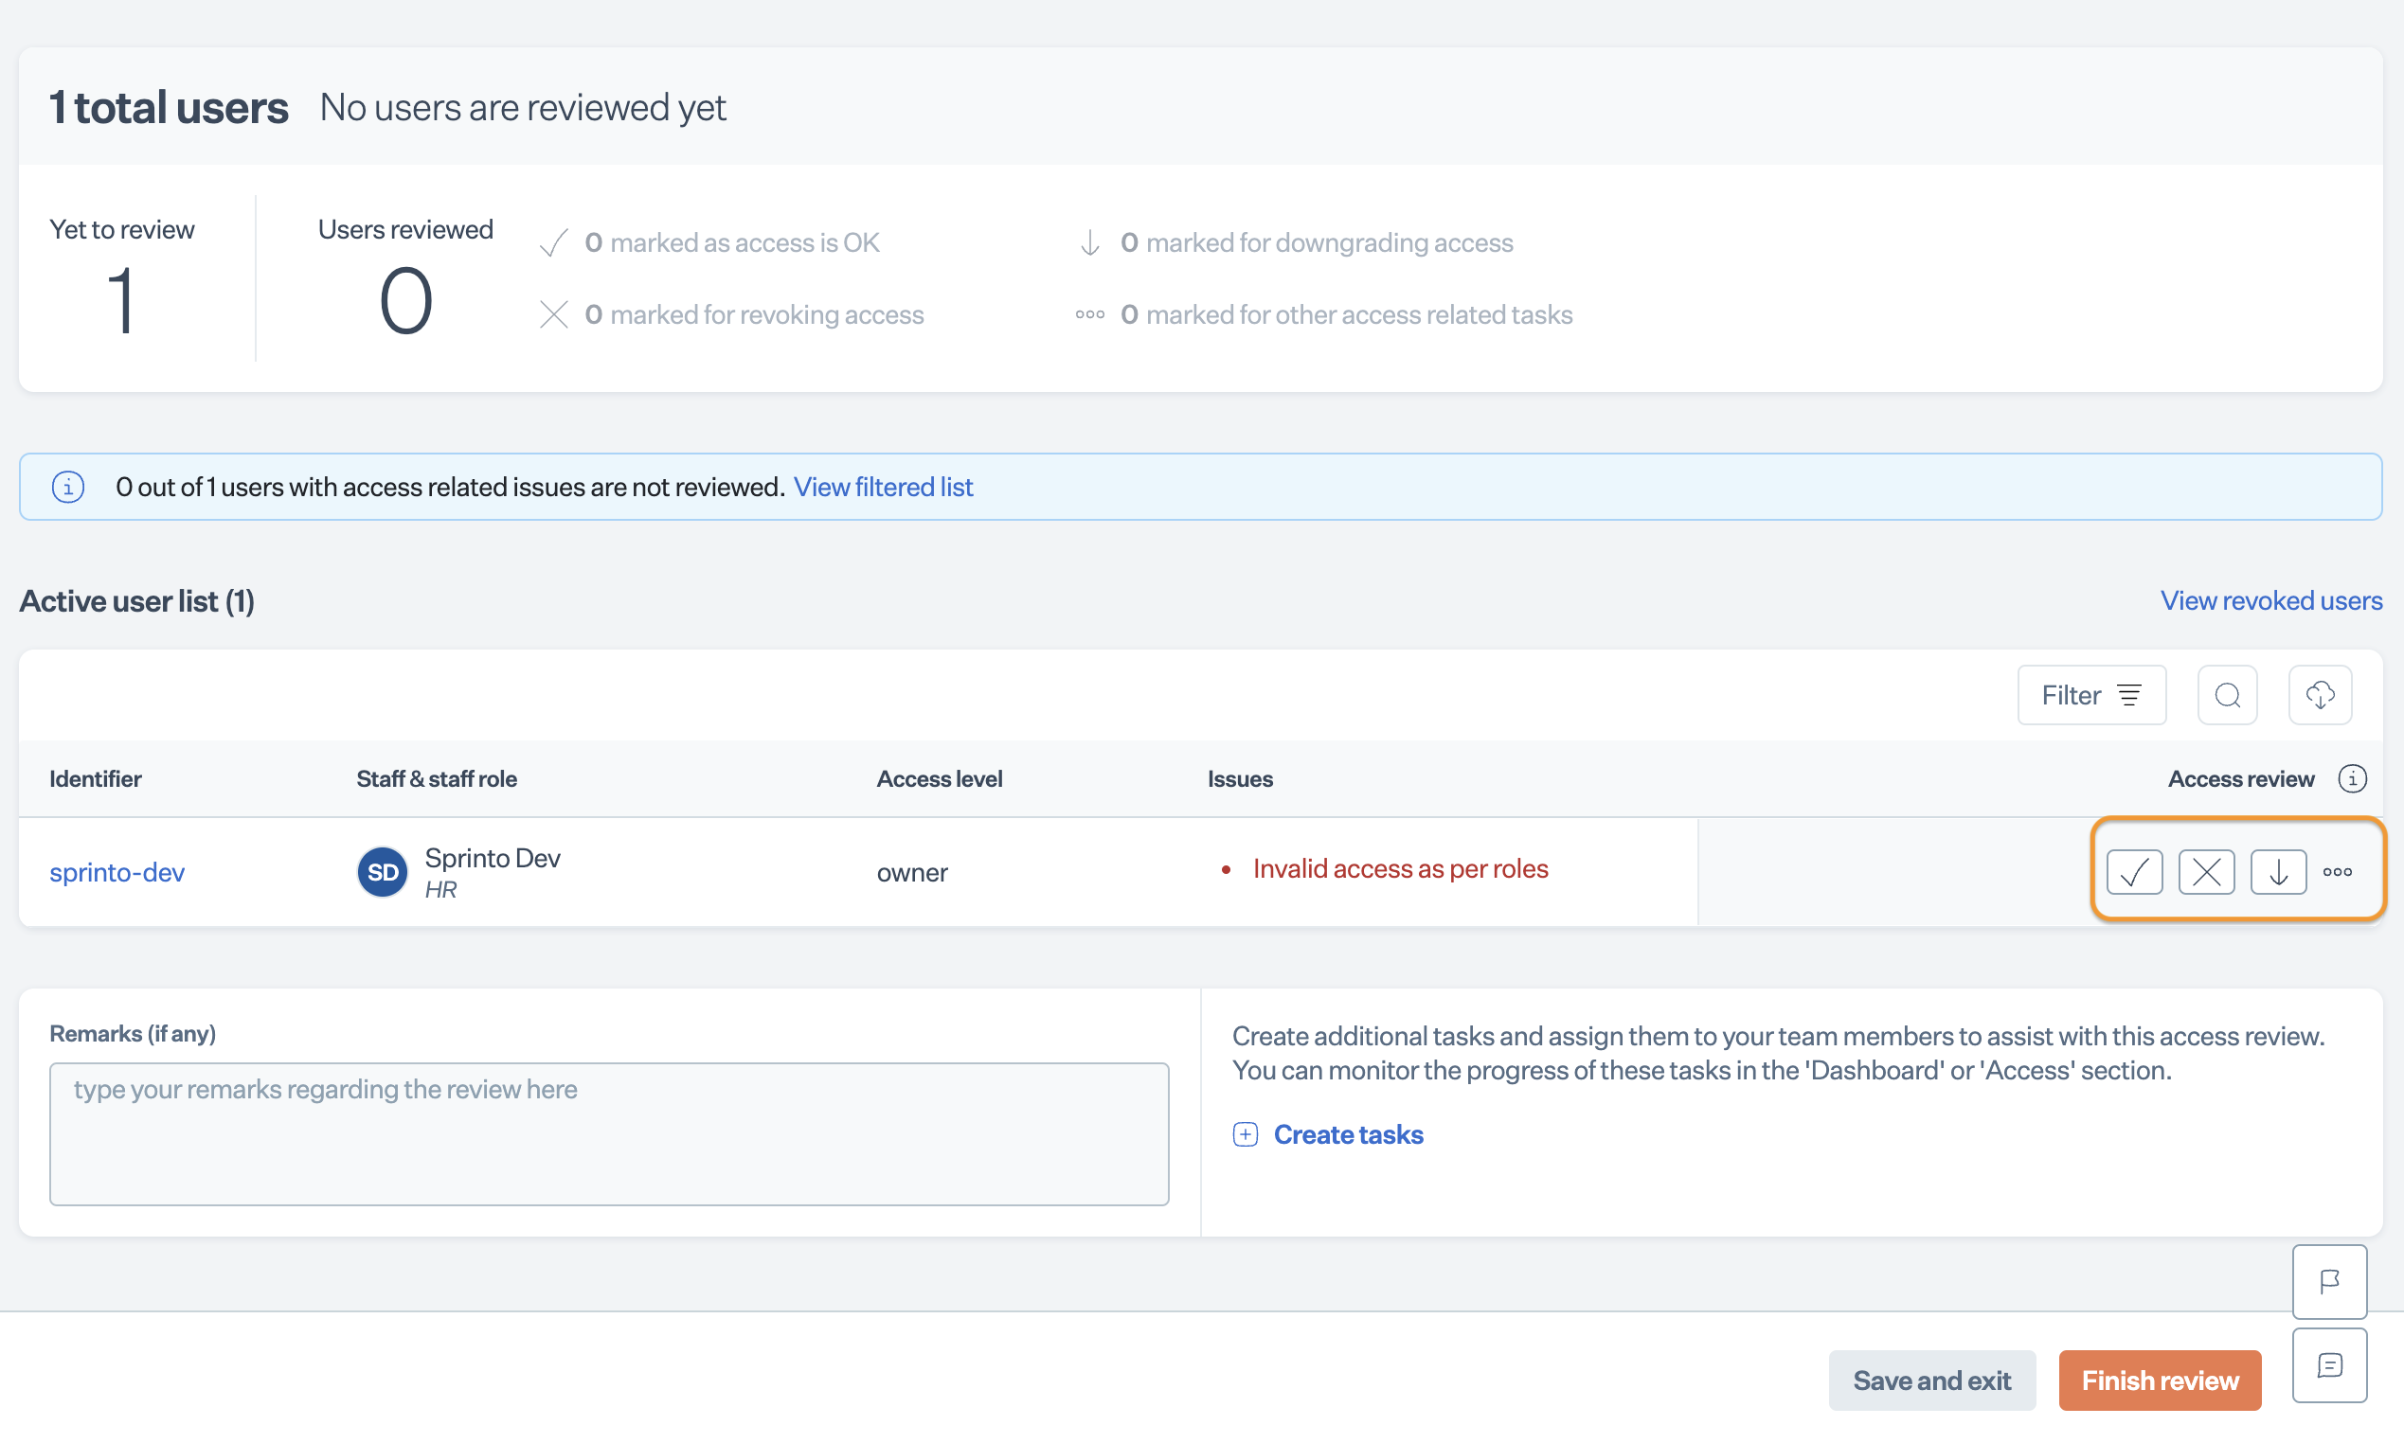Mark sprinto-dev for revoking access
Viewport: 2404px width, 1443px height.
coord(2206,871)
